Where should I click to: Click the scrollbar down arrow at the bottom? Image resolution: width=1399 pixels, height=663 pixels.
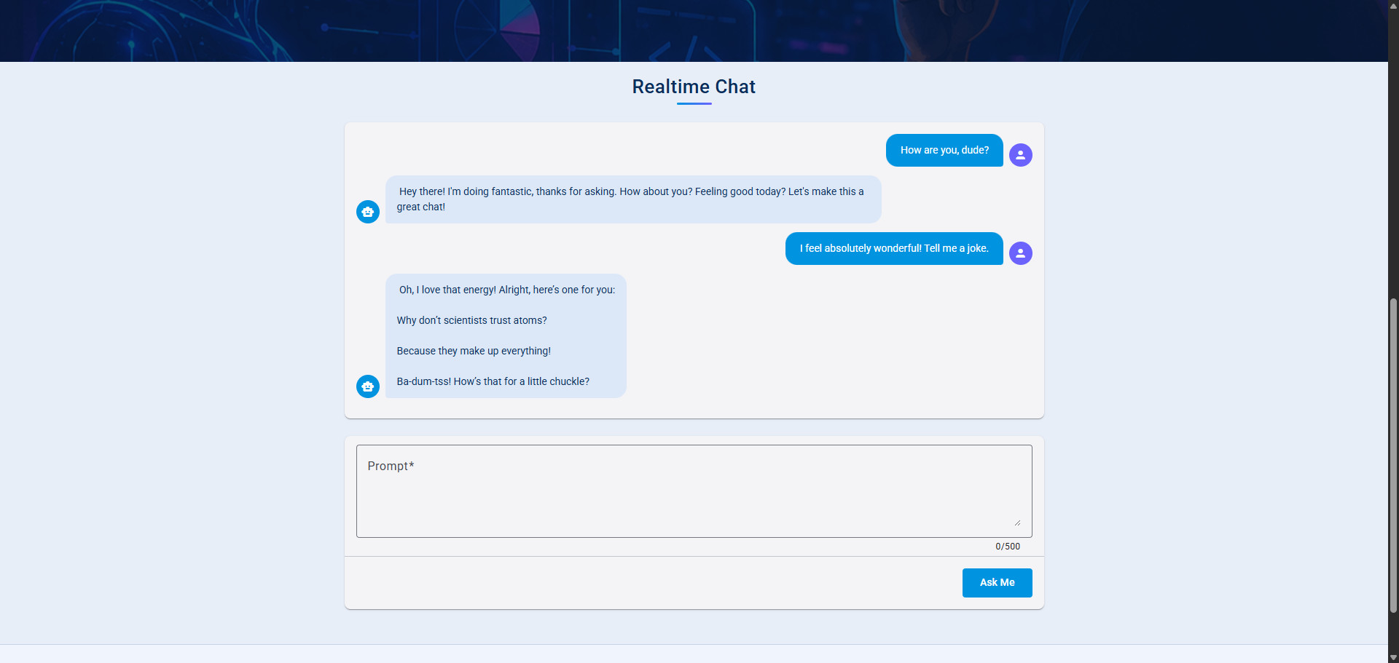[x=1393, y=658]
